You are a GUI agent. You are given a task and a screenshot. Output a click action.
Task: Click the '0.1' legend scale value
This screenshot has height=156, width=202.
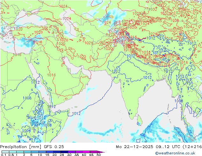[4, 155]
